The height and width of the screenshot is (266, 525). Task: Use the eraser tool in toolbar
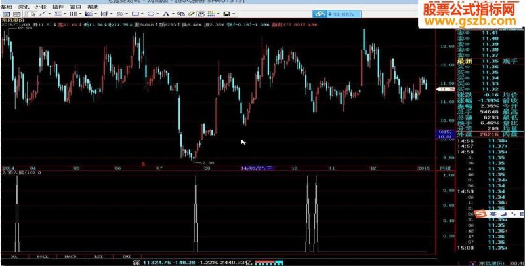[x=191, y=14]
